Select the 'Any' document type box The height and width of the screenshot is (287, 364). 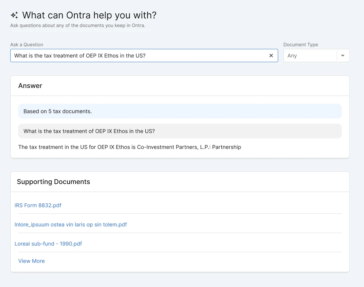click(x=316, y=56)
